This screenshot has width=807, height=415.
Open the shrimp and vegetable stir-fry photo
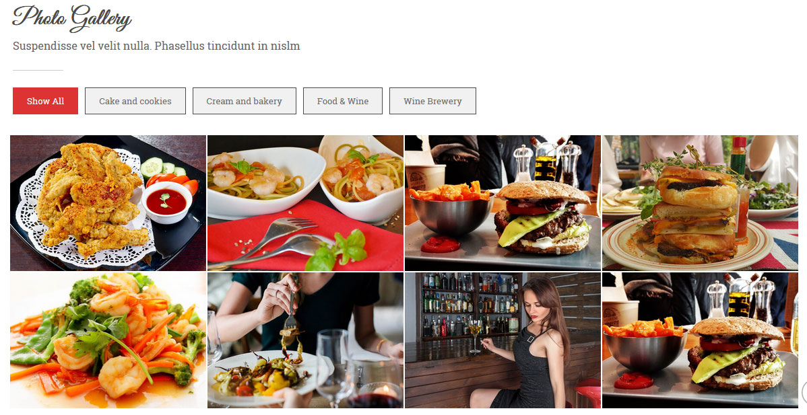point(108,340)
